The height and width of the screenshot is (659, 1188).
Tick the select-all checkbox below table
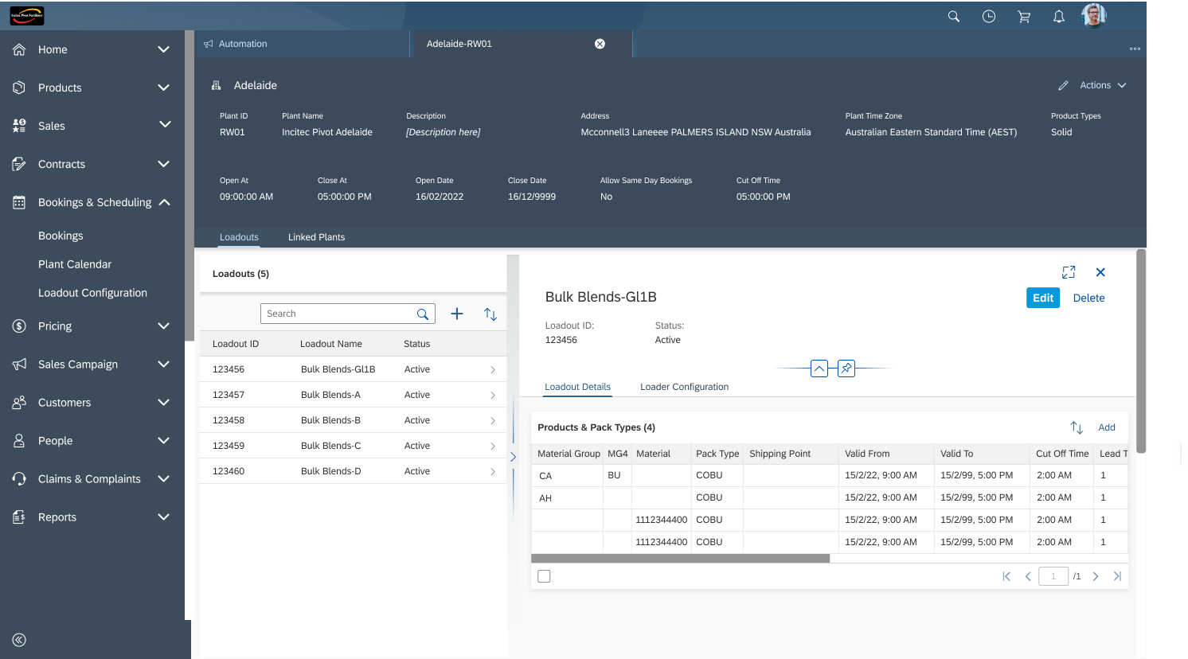[544, 576]
